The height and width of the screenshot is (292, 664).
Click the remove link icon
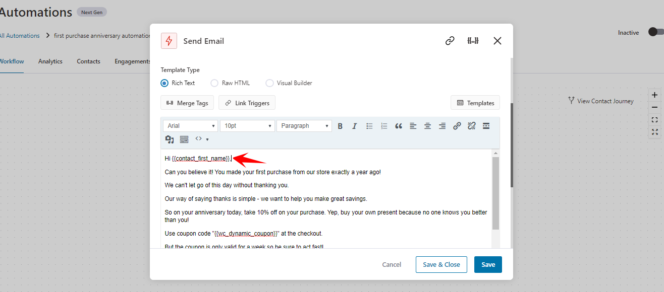tap(471, 126)
